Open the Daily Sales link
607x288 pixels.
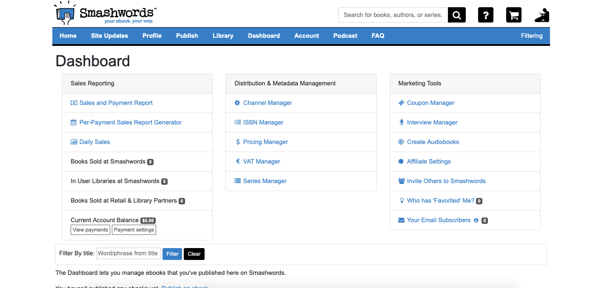95,142
